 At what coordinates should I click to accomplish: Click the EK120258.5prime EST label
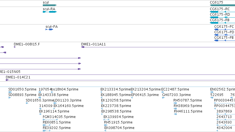tap(116, 100)
